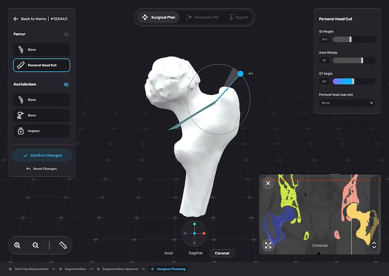Click the Gt Height value field 10.5
Image resolution: width=389 pixels, height=276 pixels.
pos(324,39)
